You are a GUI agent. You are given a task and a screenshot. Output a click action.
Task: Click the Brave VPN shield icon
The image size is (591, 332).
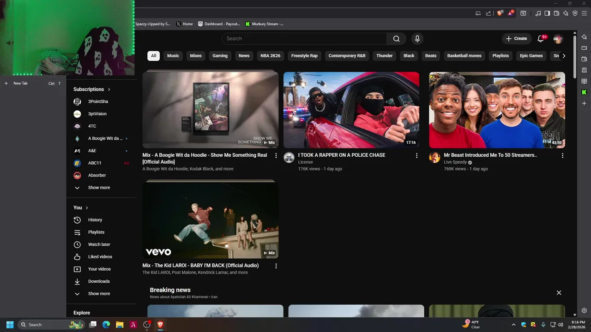click(x=575, y=13)
